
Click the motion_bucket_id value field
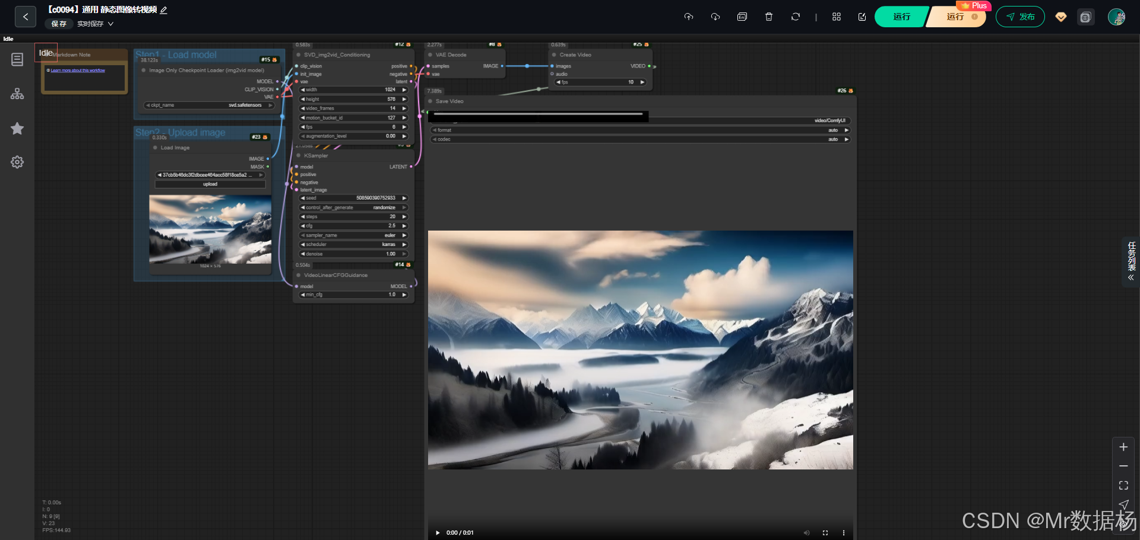tap(354, 117)
